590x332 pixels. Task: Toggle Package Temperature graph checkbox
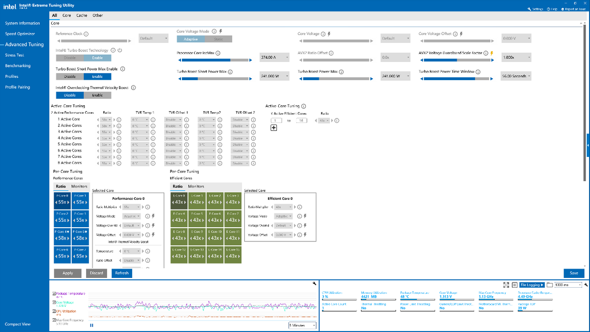coord(54,294)
